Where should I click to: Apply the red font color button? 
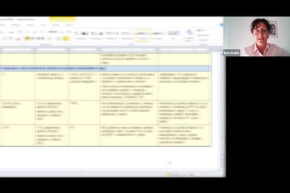click(17, 39)
